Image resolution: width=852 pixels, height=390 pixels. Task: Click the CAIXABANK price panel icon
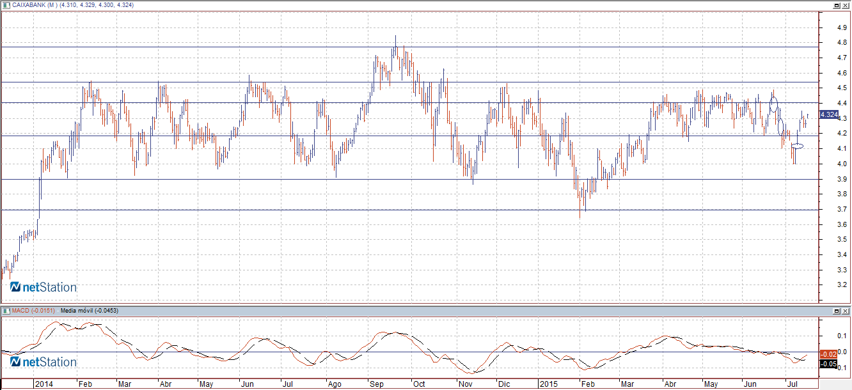(x=6, y=5)
